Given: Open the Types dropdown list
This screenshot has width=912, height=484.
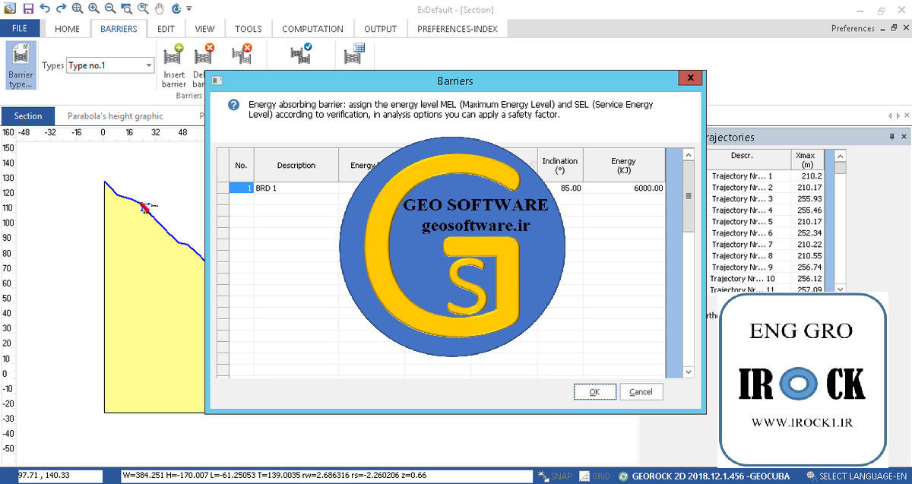Looking at the screenshot, I should [x=149, y=66].
